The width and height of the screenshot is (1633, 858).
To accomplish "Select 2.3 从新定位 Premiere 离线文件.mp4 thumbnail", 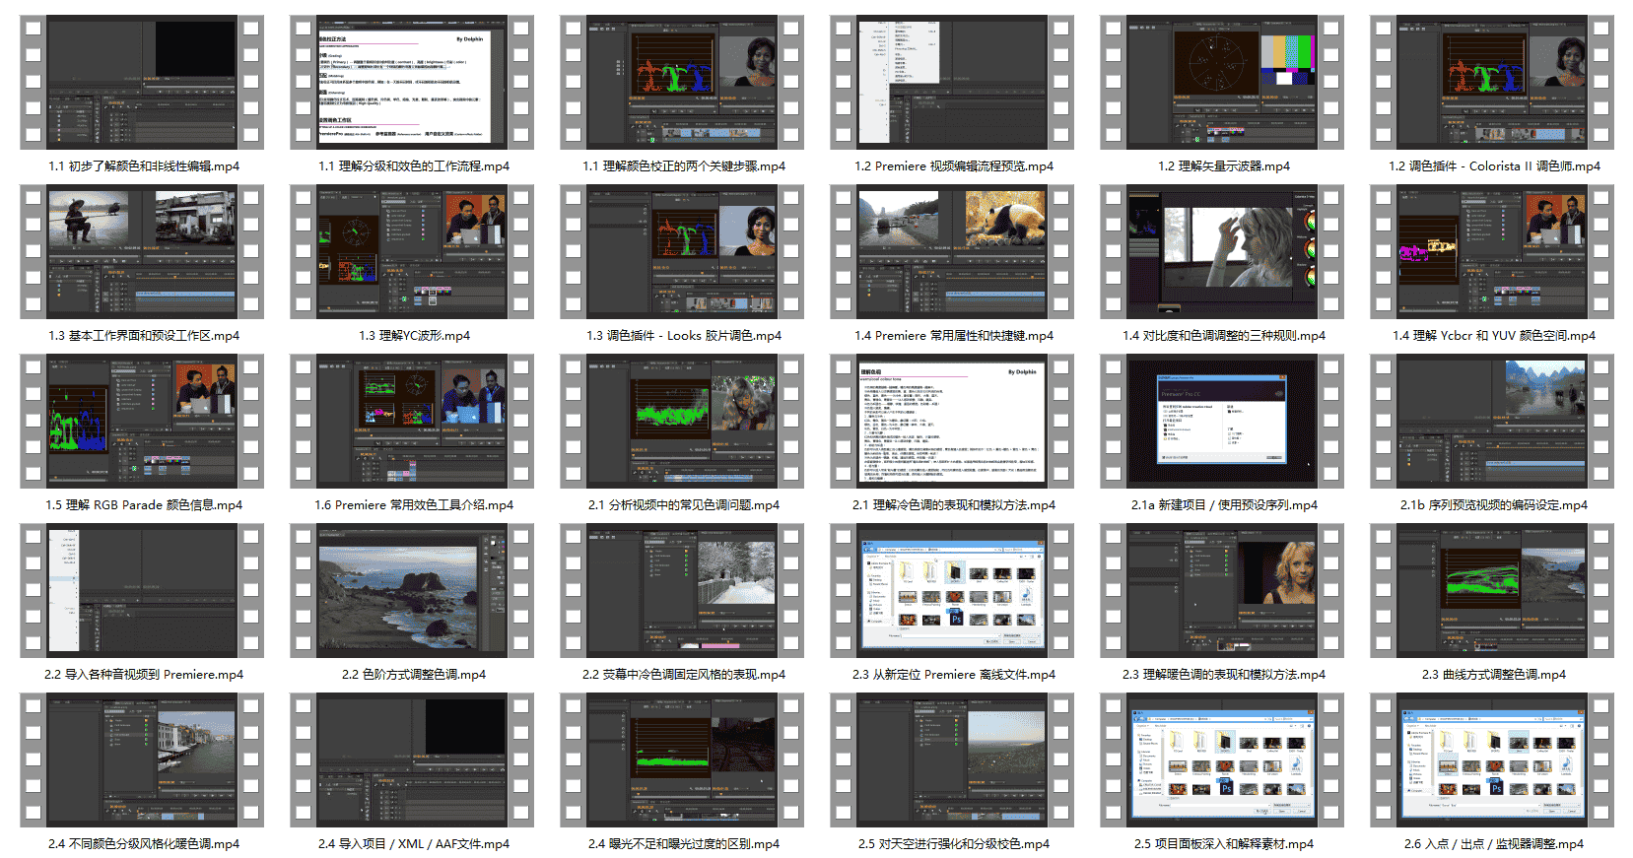I will click(x=952, y=590).
